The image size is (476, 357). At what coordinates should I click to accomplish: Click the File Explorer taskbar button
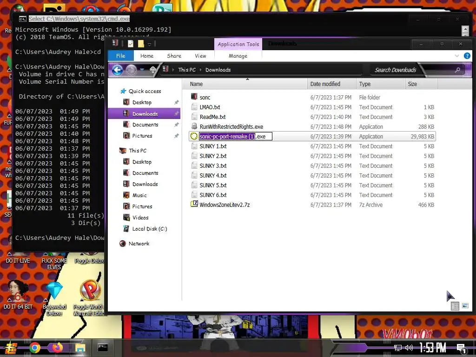tap(80, 348)
